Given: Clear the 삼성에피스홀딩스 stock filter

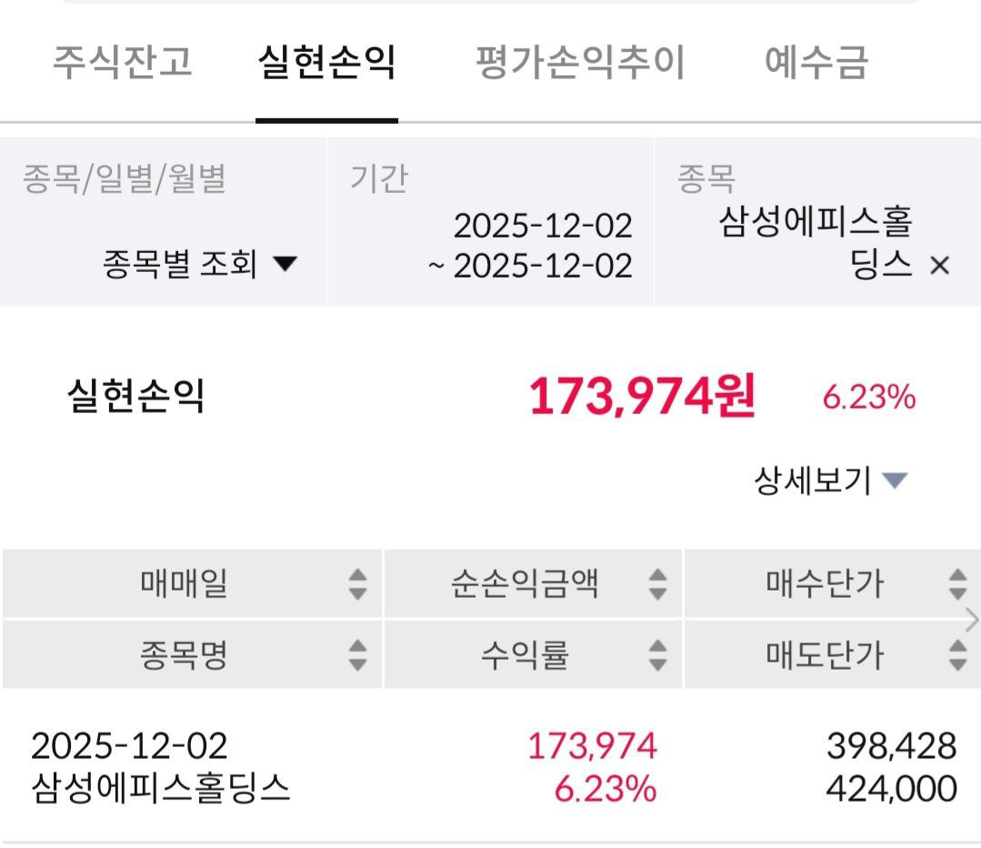Looking at the screenshot, I should coord(940,266).
